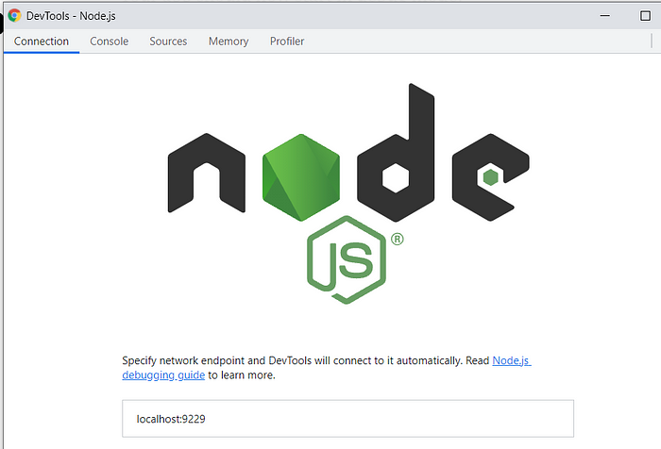The height and width of the screenshot is (449, 661).
Task: Click the Chrome icon in title bar
Action: (x=15, y=16)
